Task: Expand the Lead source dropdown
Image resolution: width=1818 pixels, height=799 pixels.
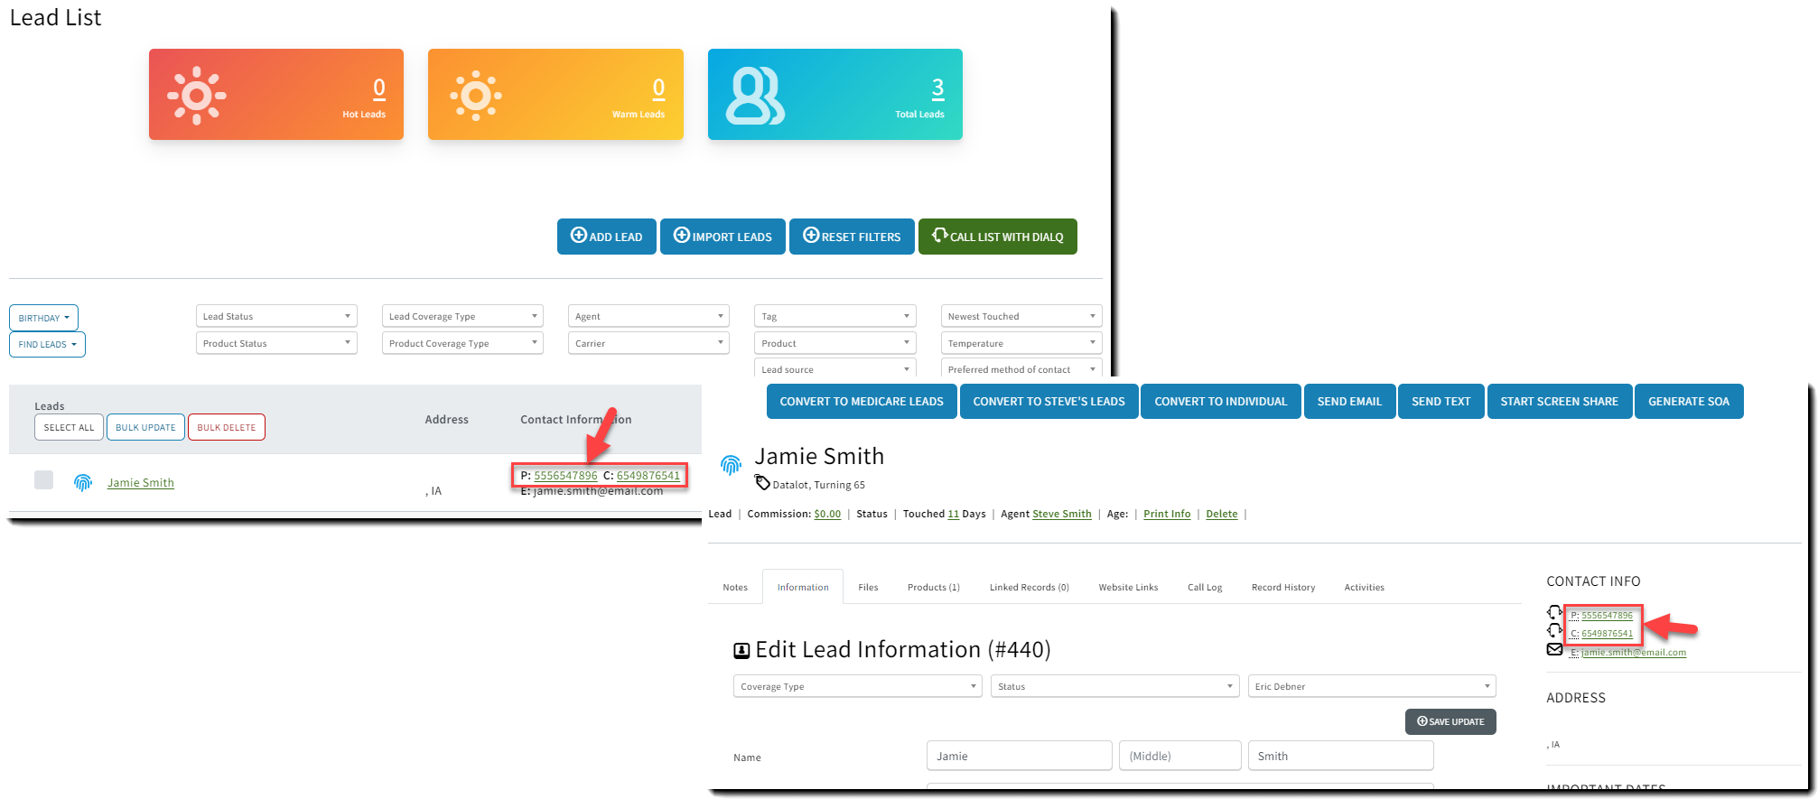Action: [x=835, y=368]
